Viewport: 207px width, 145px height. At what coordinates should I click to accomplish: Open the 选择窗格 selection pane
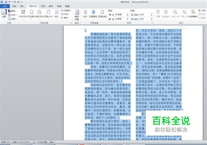coord(193,14)
